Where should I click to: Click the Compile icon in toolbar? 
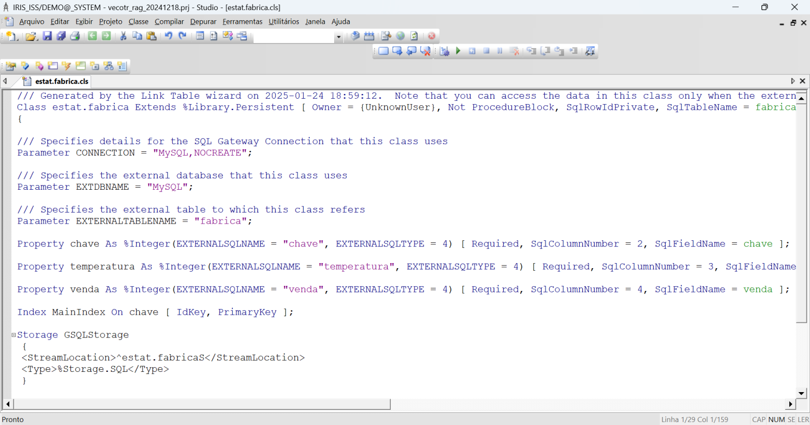[355, 36]
